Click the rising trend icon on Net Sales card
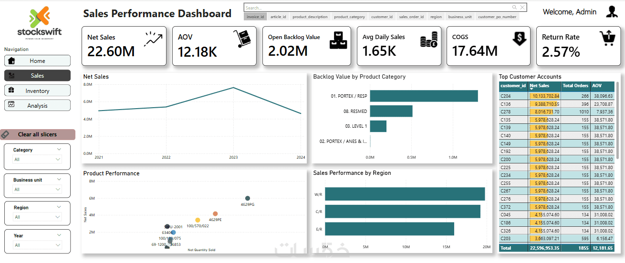 tap(154, 40)
